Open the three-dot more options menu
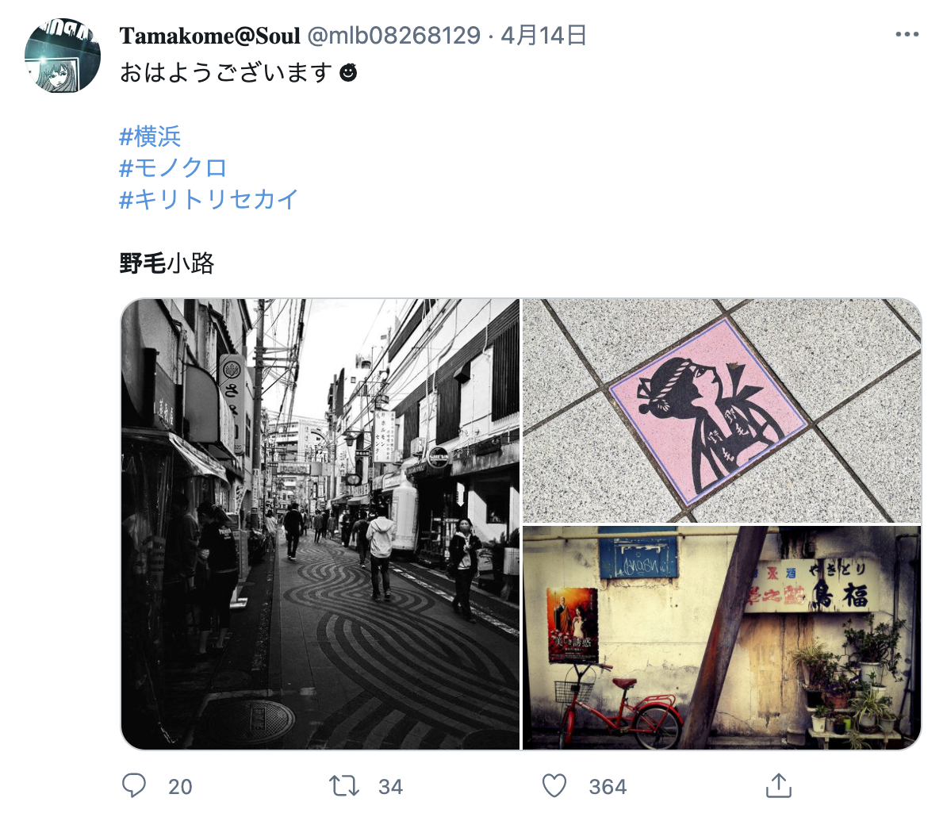Viewport: 947px width, 821px height. 907,34
